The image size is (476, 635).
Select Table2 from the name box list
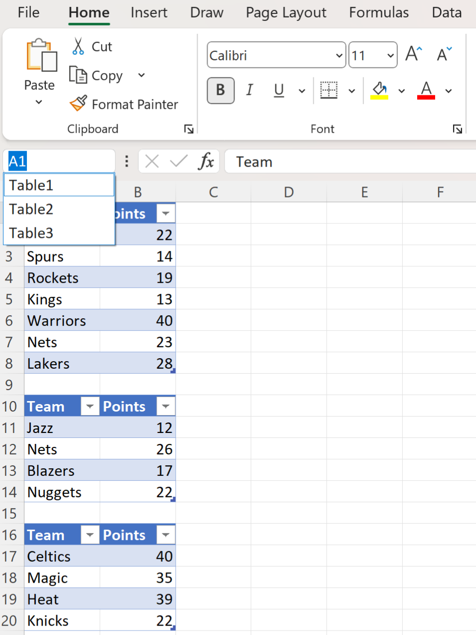pos(31,209)
